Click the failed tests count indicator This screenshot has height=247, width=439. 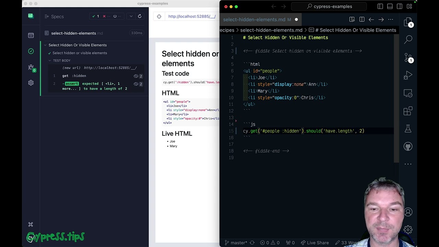click(106, 16)
